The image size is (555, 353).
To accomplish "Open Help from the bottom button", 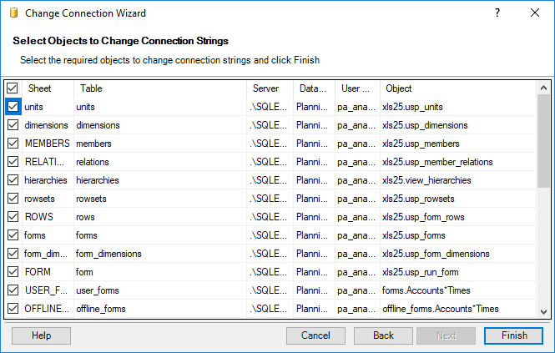I will click(41, 335).
